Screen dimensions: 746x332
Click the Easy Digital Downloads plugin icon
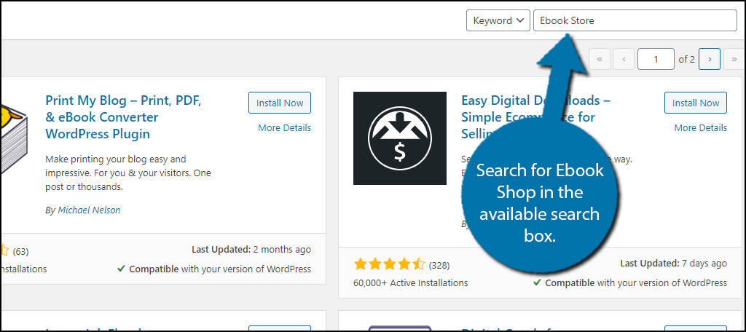[399, 138]
